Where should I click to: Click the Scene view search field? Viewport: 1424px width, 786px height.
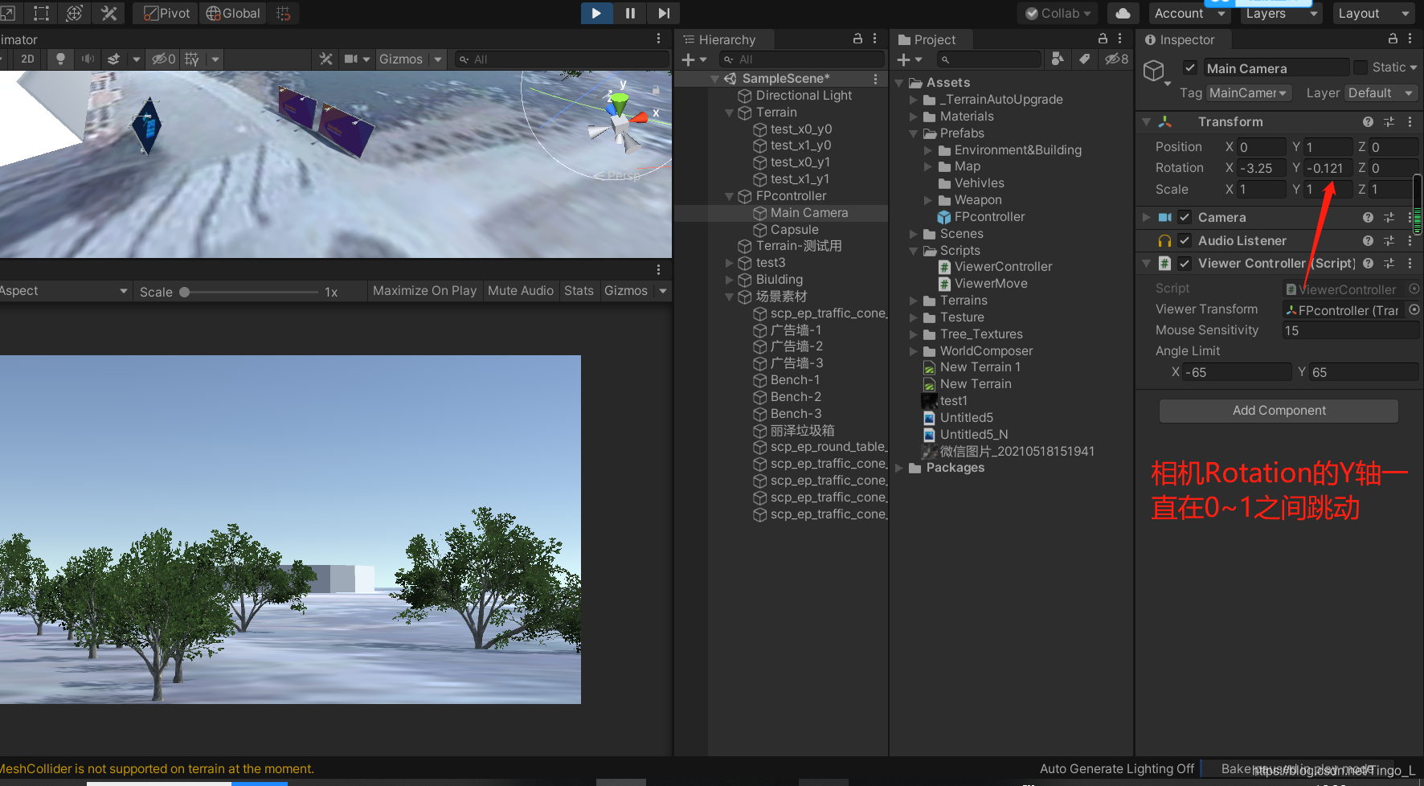point(563,59)
